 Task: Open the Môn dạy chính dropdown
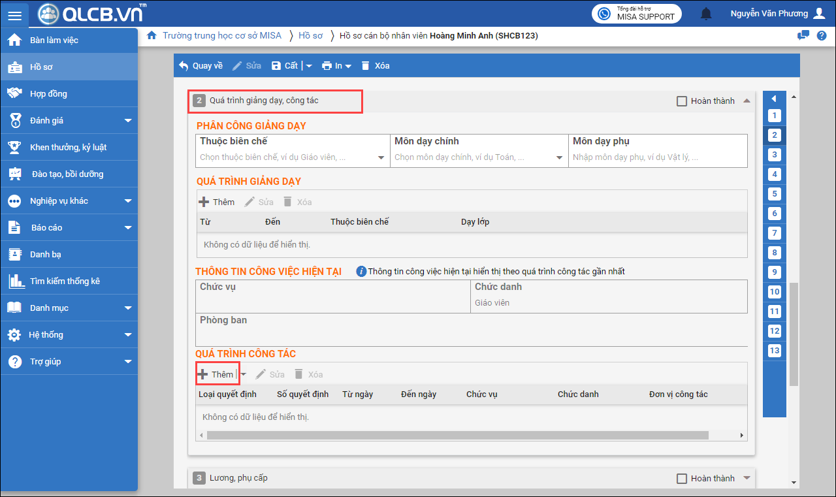559,157
